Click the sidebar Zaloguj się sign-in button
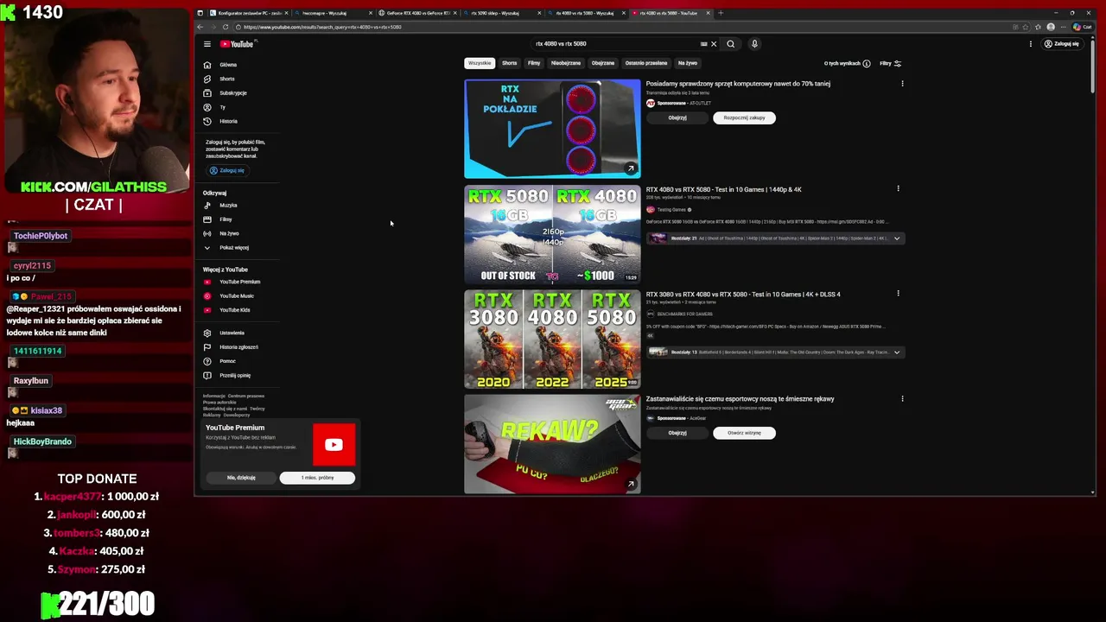This screenshot has width=1106, height=622. [227, 170]
